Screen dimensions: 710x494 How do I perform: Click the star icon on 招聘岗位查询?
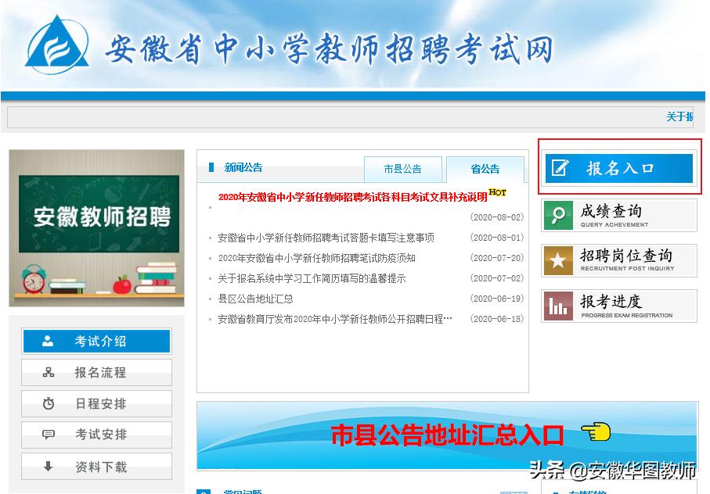click(x=557, y=261)
